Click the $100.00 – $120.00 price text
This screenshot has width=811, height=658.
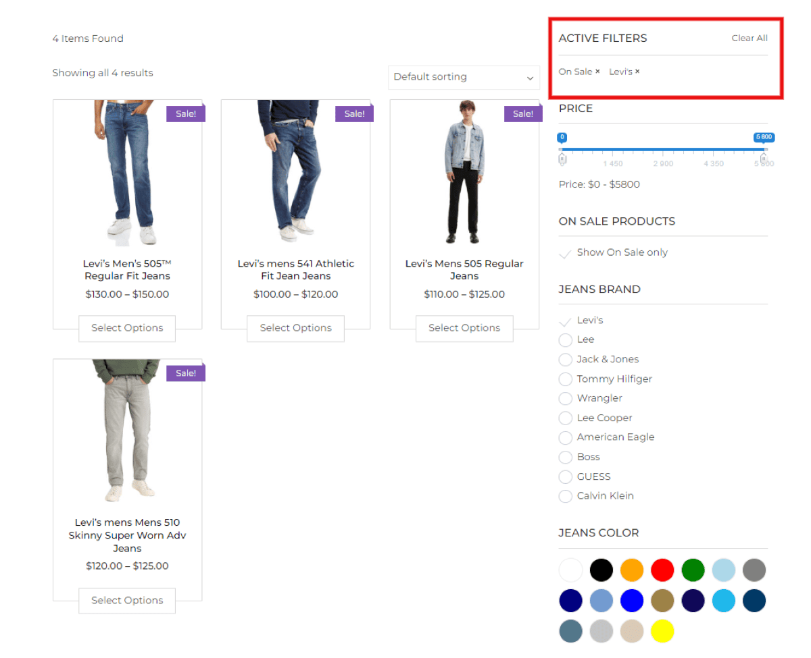point(296,294)
